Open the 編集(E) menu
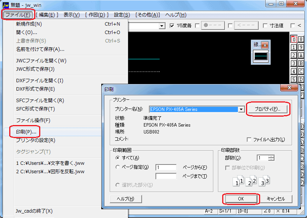The height and width of the screenshot is (218, 307). [47, 15]
